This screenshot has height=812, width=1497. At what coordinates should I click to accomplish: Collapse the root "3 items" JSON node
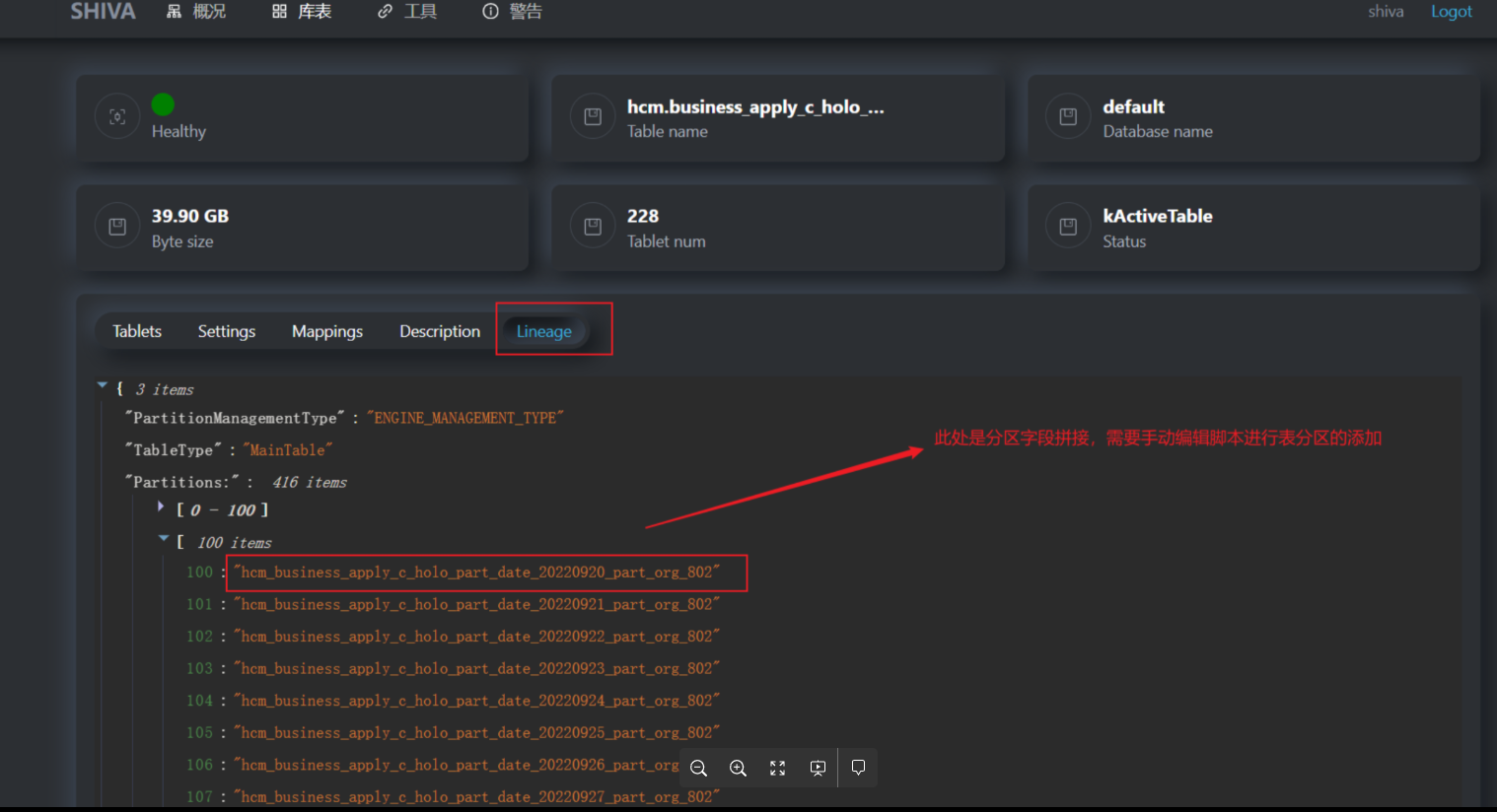tap(103, 386)
